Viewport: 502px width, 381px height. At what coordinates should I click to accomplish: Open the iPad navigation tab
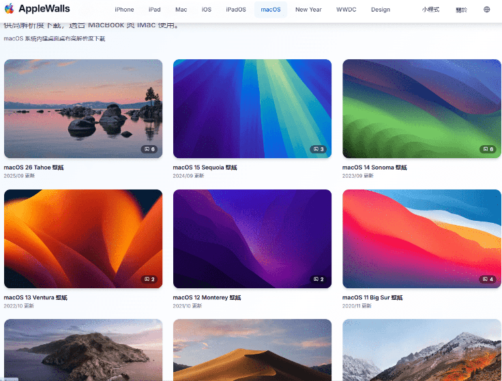click(x=154, y=10)
